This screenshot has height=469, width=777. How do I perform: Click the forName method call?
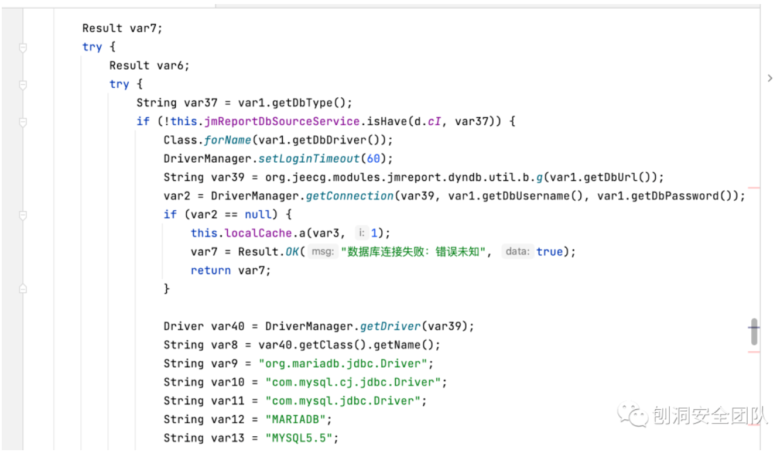[x=228, y=140]
